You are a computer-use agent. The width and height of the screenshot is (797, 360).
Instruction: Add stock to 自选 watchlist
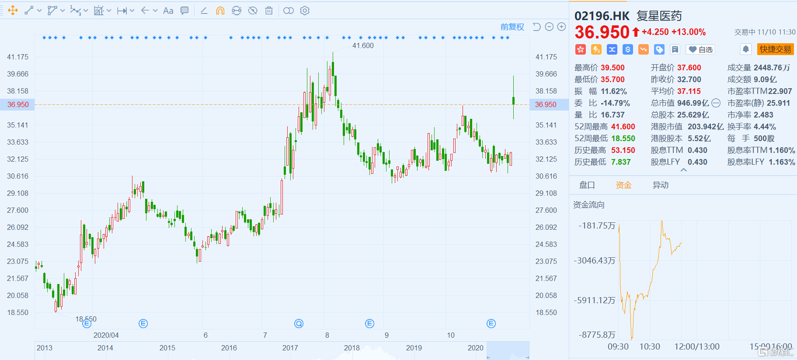[701, 50]
